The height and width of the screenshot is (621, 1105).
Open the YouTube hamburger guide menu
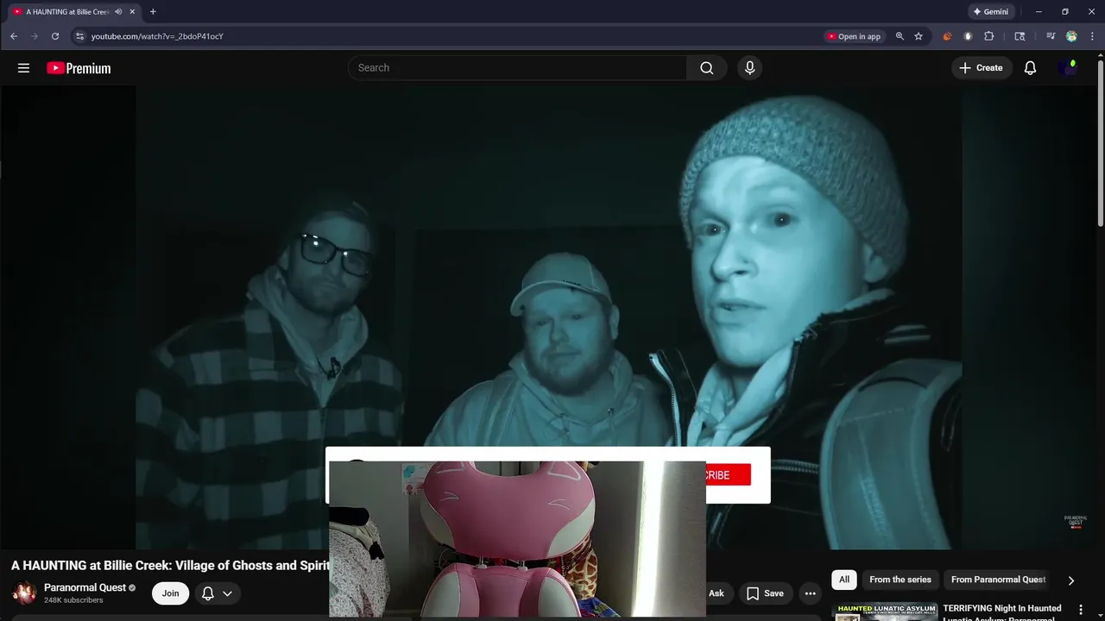[x=23, y=68]
